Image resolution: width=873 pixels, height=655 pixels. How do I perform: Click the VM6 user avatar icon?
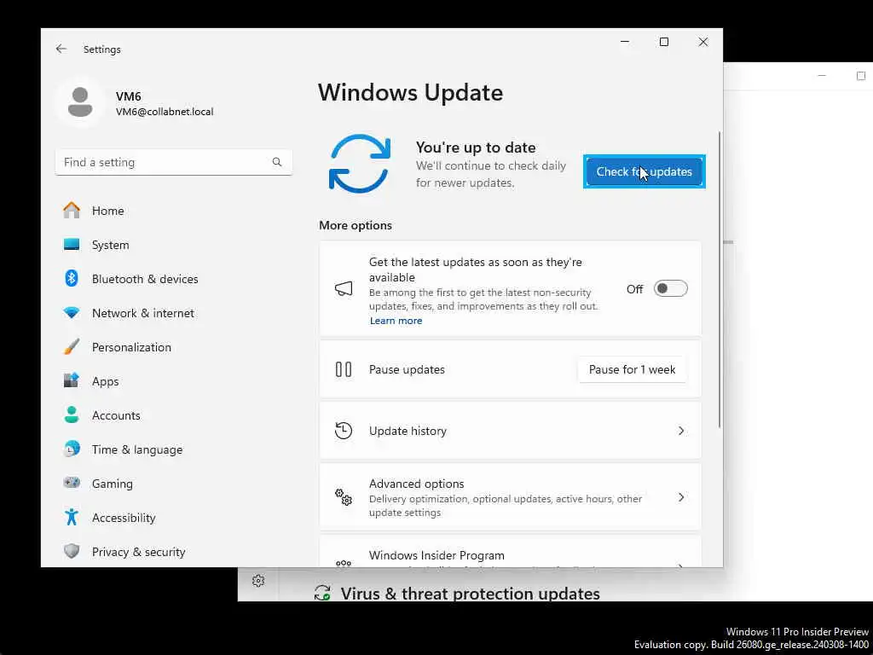(x=80, y=102)
